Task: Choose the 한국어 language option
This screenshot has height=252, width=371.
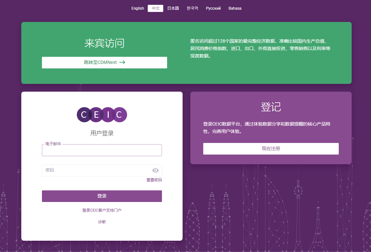Action: pos(192,8)
